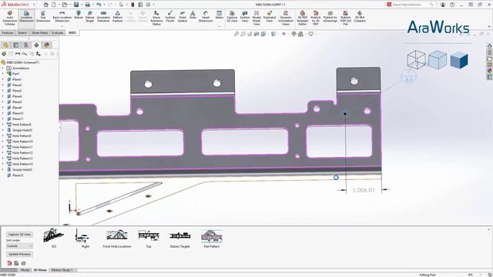Select the 1.00±.01 dimension text
The image size is (493, 277).
[x=364, y=190]
